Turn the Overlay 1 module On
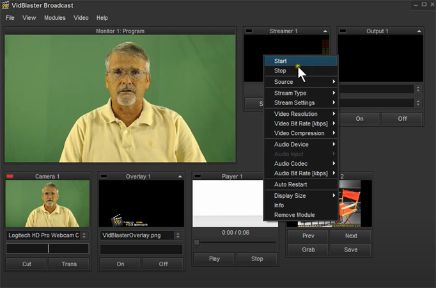Image resolution: width=436 pixels, height=288 pixels. pyautogui.click(x=120, y=264)
